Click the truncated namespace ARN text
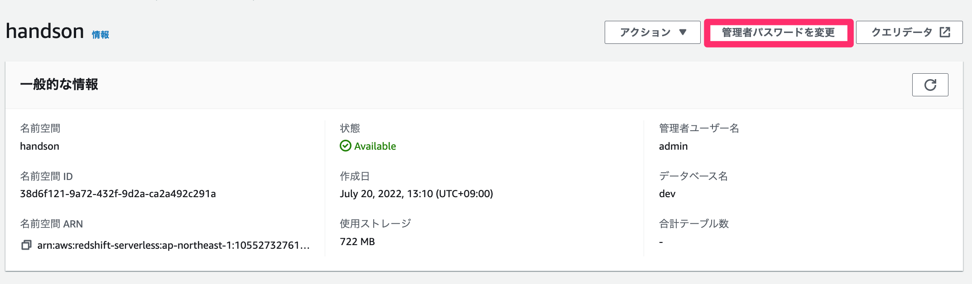Screen dimensions: 972x284 (x=173, y=245)
